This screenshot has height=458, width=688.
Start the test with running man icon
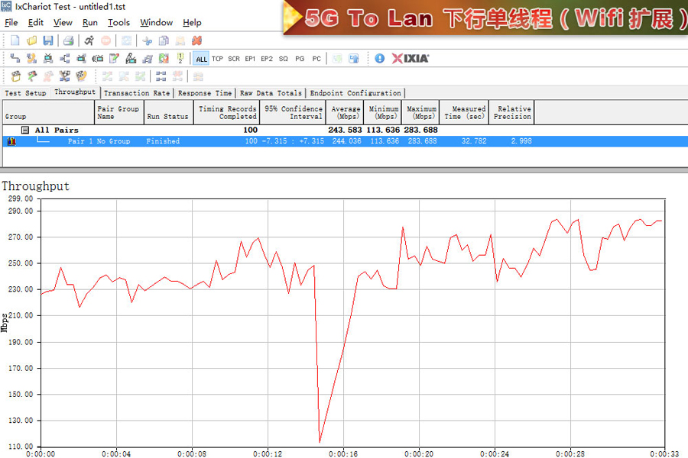(x=89, y=40)
